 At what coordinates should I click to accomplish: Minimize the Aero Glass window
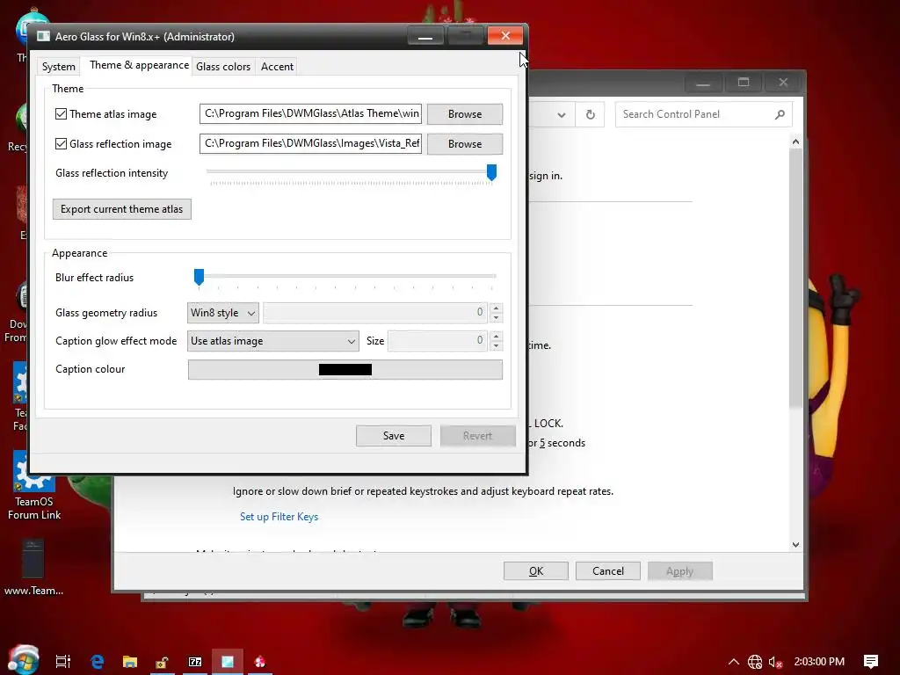425,35
